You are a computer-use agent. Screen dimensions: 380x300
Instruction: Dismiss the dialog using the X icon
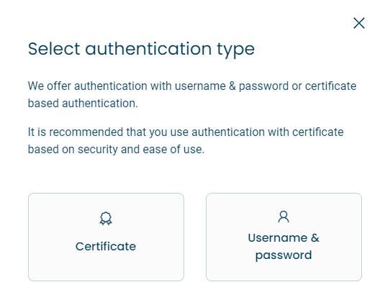pos(359,23)
